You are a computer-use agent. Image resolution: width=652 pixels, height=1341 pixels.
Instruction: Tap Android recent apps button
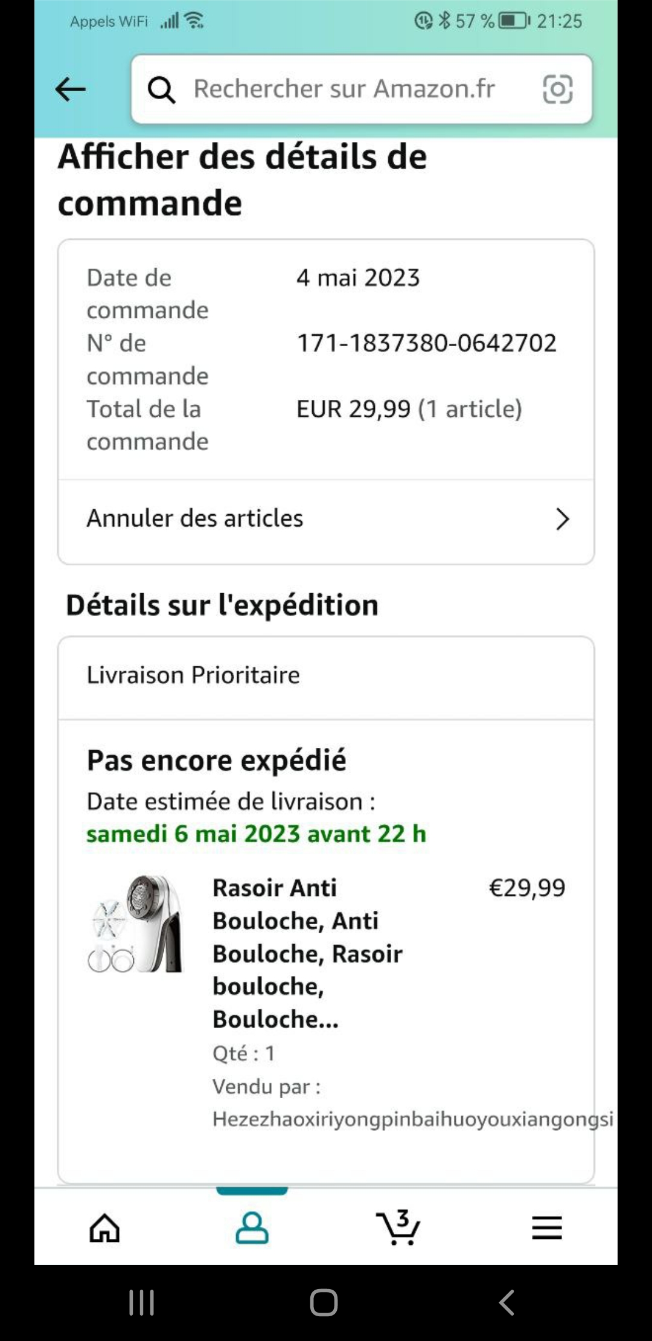tap(142, 1302)
